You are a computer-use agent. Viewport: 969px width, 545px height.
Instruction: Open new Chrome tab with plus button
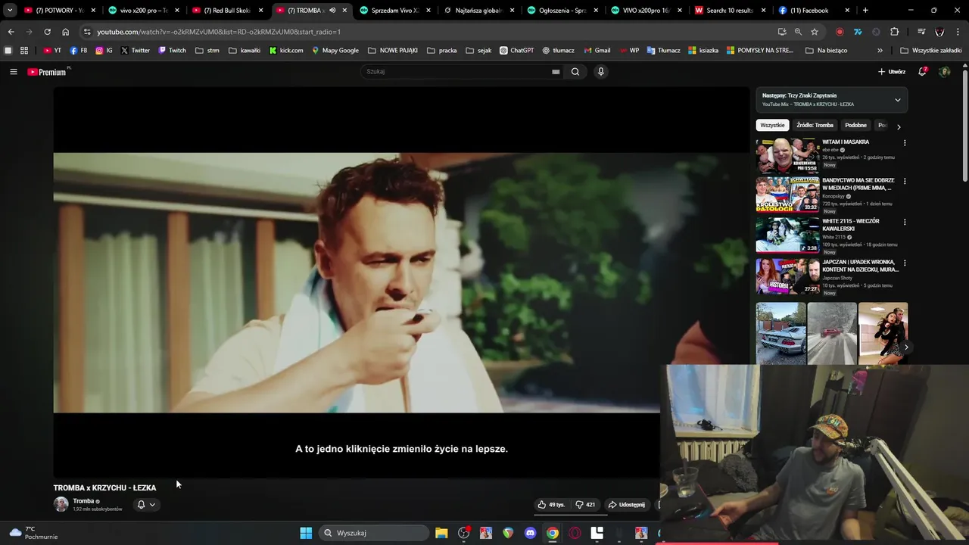865,11
